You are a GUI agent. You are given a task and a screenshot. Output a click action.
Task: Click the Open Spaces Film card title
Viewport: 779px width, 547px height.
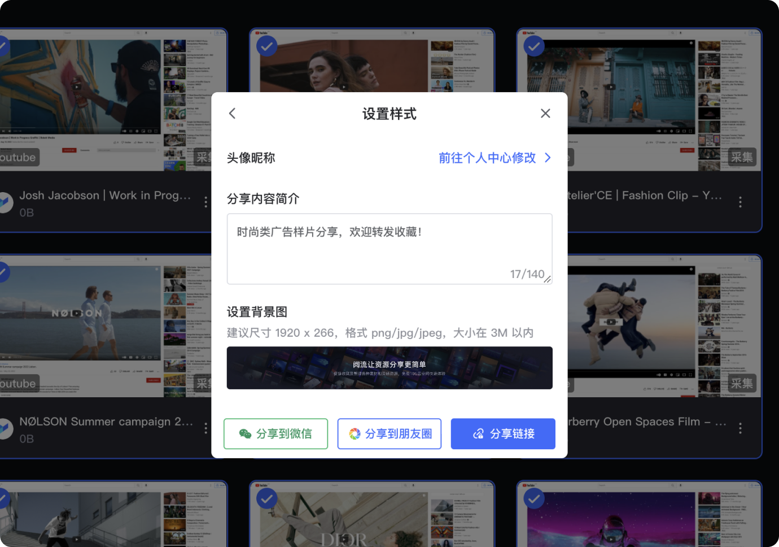point(647,422)
